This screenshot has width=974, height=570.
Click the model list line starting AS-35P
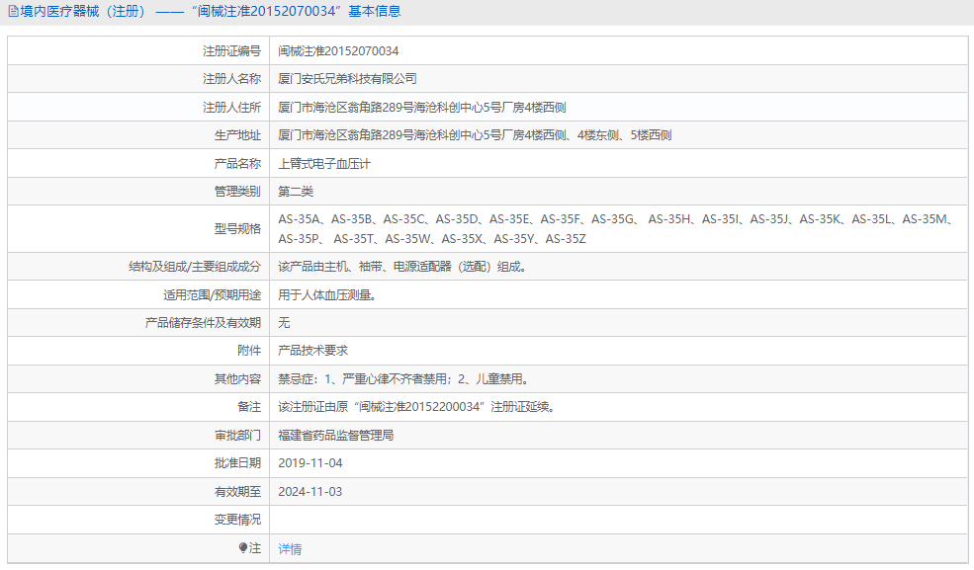point(432,239)
